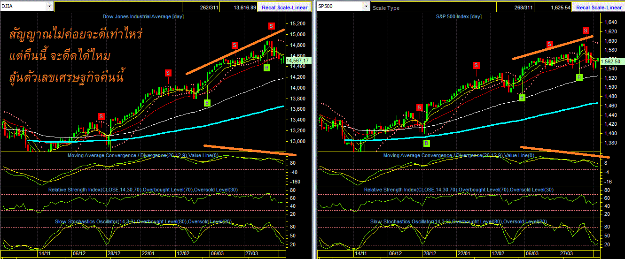This screenshot has height=259, width=625.
Task: Click the highest S sell marker on S&P chart
Action: point(586,30)
